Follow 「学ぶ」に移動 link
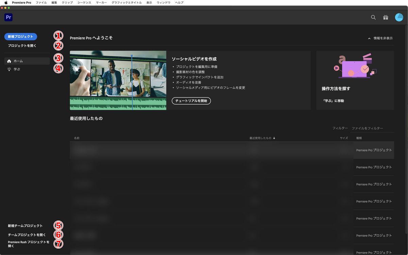This screenshot has width=408, height=255. click(x=333, y=101)
